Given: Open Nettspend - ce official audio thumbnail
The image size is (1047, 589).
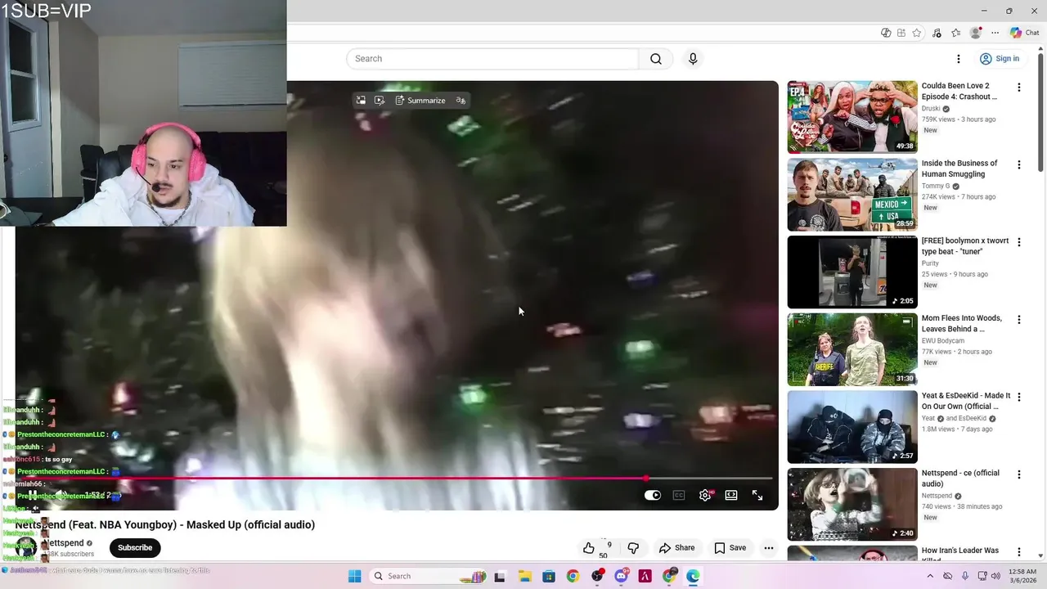Looking at the screenshot, I should 852,504.
